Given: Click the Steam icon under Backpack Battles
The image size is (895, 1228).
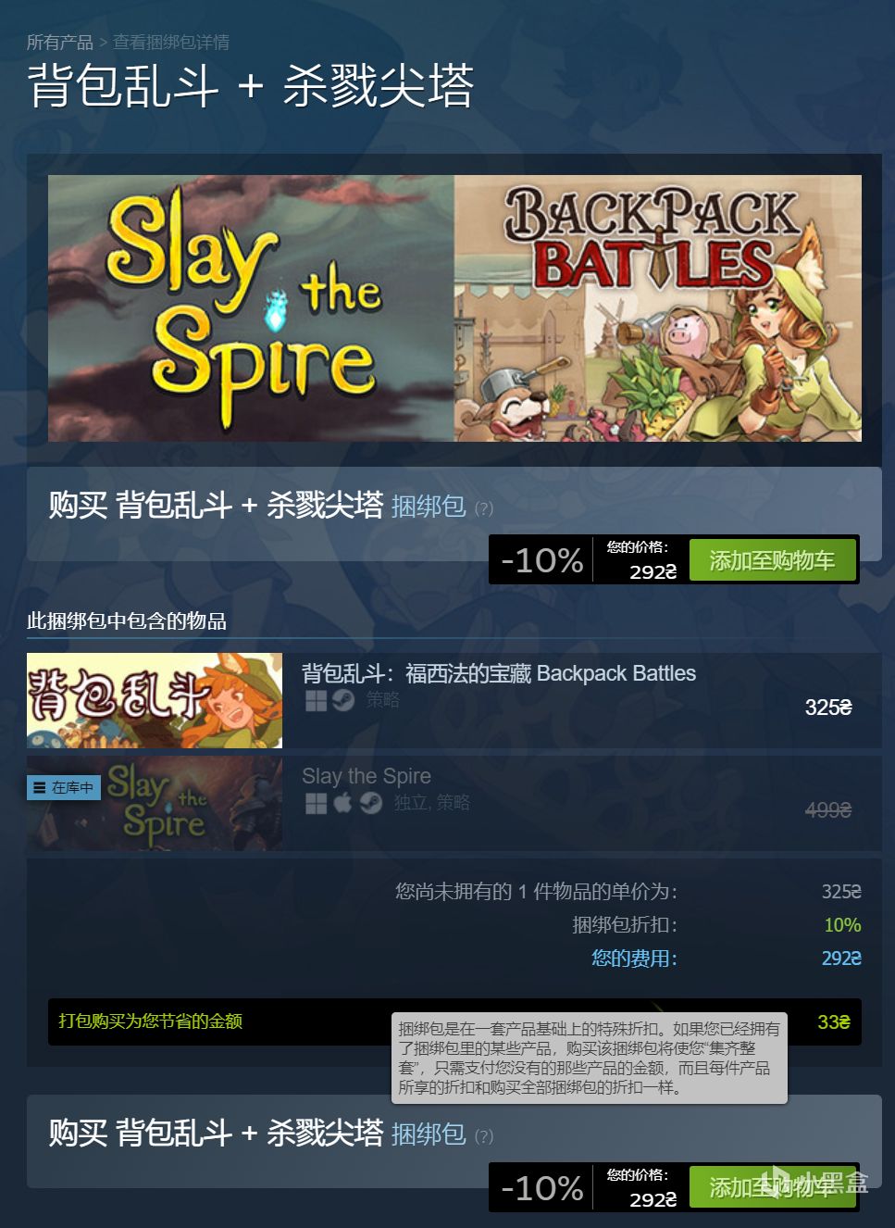Looking at the screenshot, I should click(343, 701).
